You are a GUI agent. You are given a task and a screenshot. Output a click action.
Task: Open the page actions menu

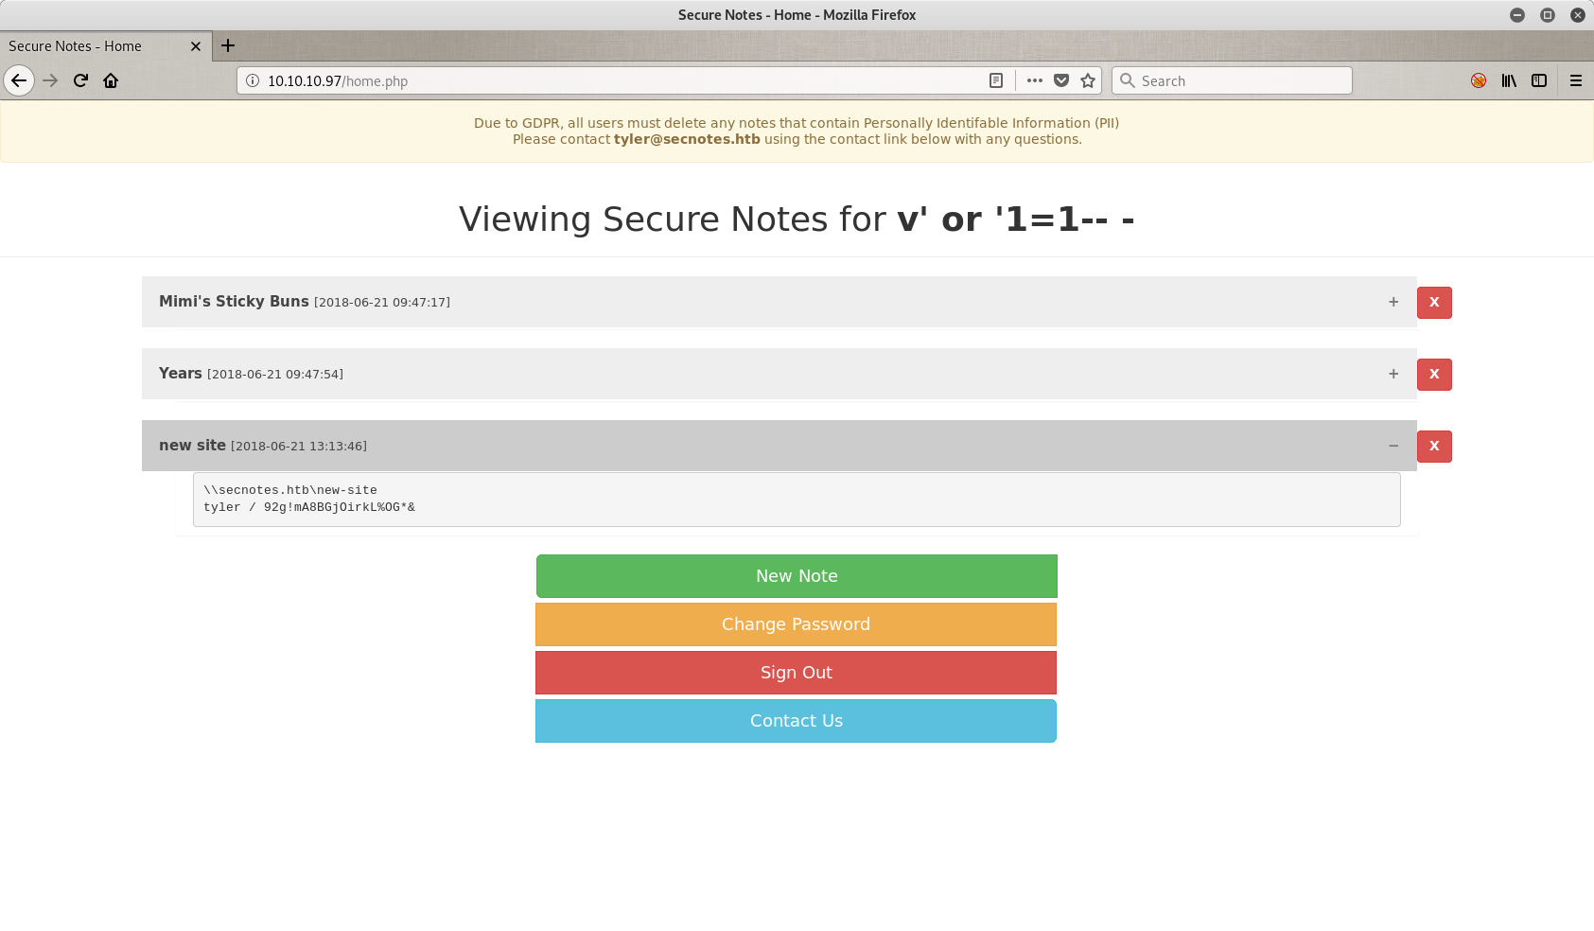point(1035,80)
